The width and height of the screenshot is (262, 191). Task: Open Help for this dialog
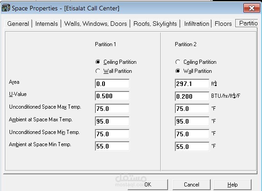coord(232,185)
